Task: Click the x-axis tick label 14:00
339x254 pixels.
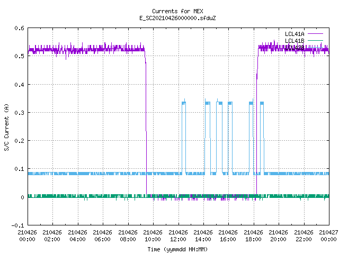Action: 203,239
